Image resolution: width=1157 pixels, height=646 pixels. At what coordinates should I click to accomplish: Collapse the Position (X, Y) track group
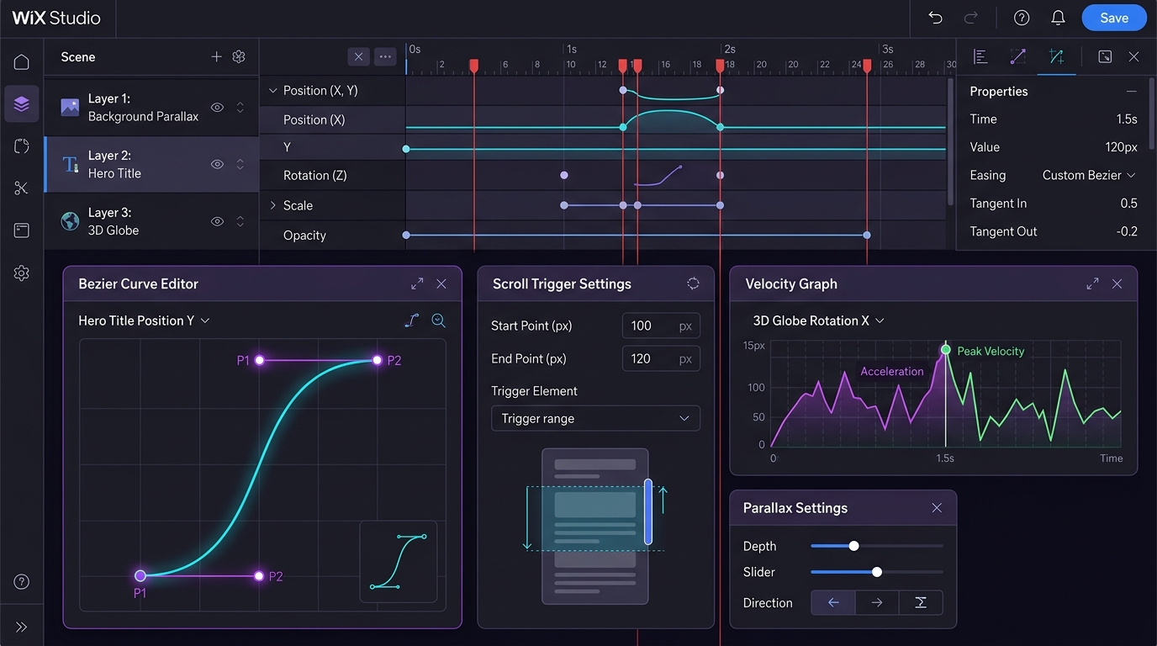(x=272, y=90)
